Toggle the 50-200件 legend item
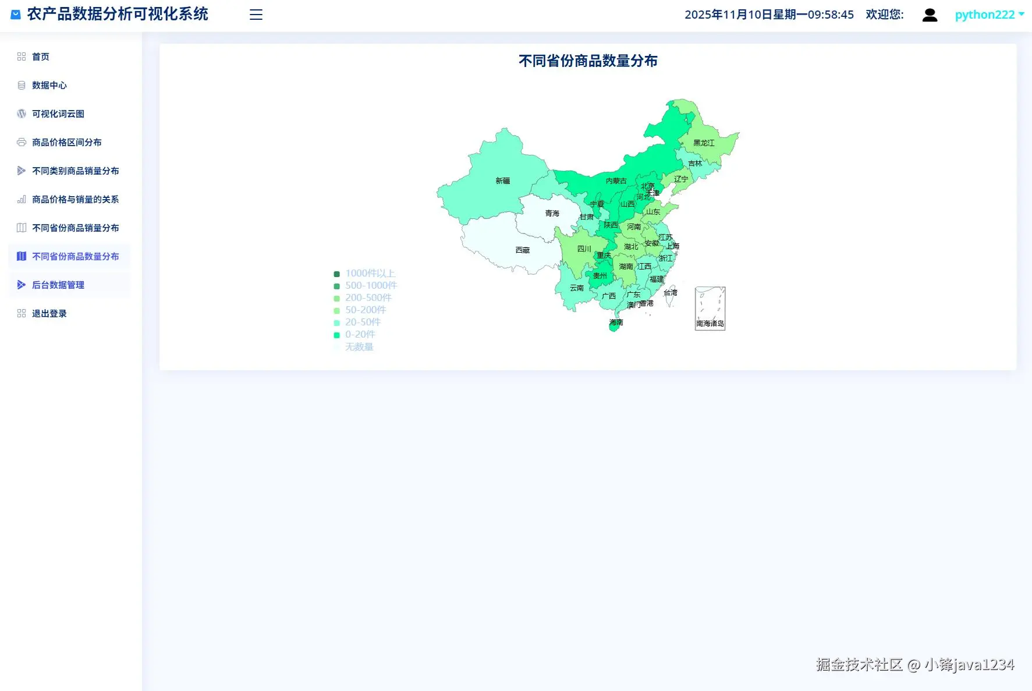This screenshot has width=1032, height=691. click(360, 310)
